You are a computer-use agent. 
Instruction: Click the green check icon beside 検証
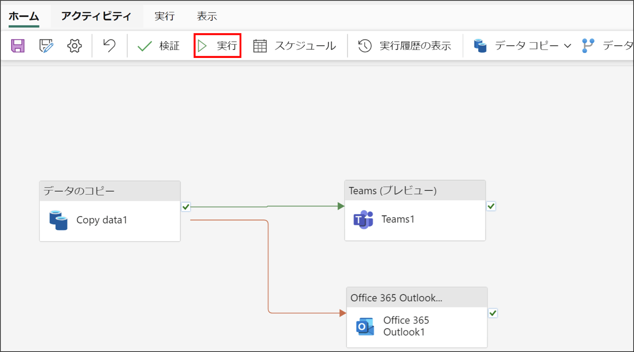point(144,46)
